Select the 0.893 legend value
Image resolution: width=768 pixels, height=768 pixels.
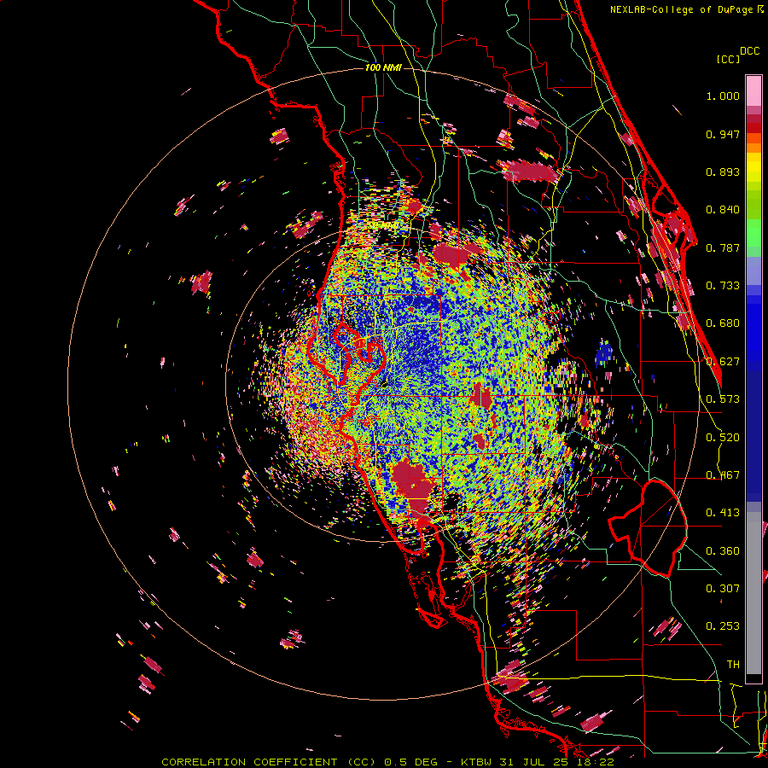(723, 172)
